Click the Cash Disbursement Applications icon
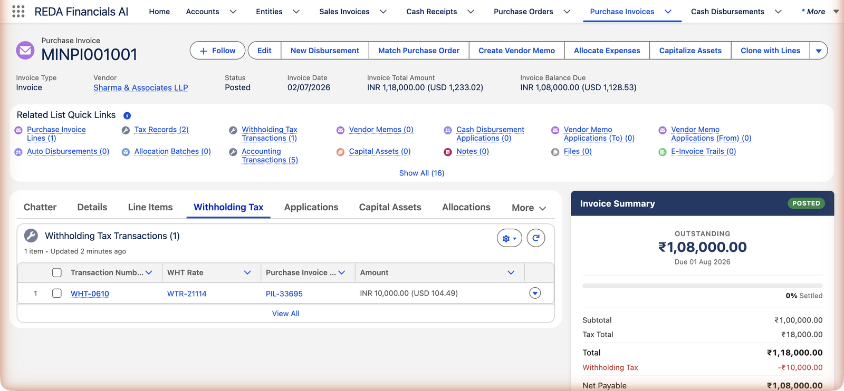Screen dimensions: 844x391 pos(448,130)
